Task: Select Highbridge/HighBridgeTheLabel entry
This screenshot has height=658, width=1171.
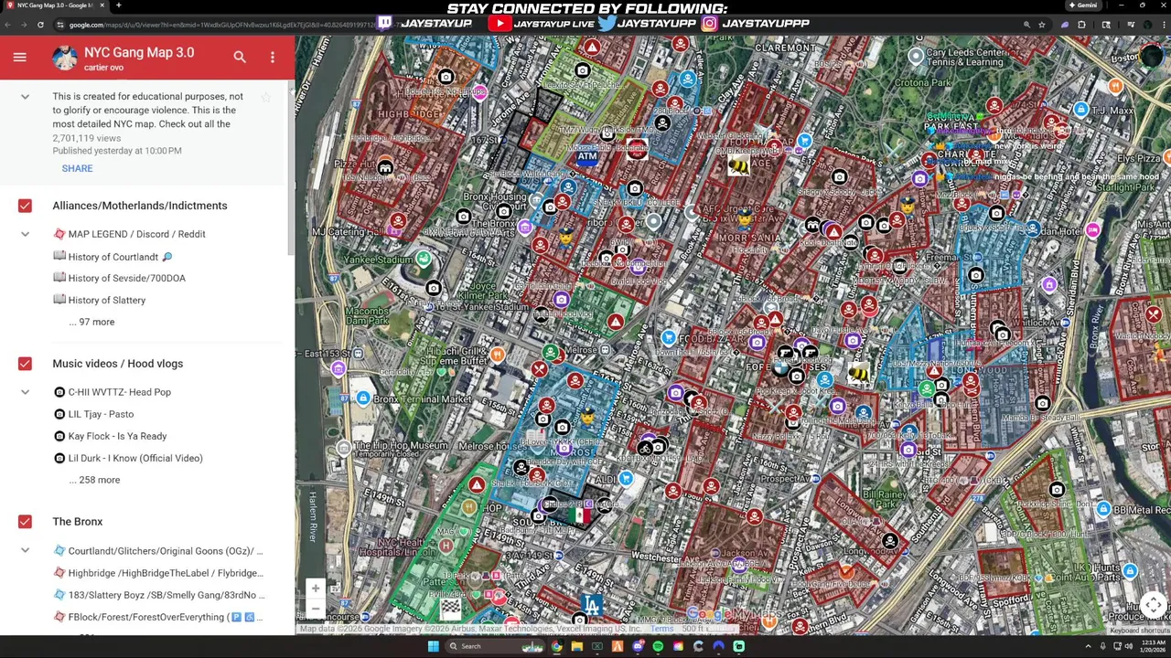Action: click(157, 573)
